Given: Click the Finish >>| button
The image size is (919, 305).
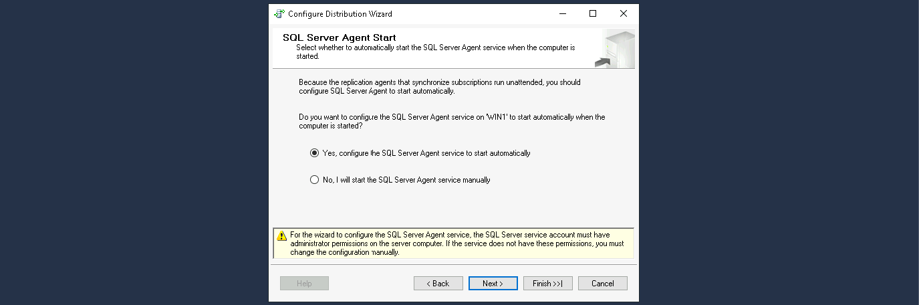Looking at the screenshot, I should pyautogui.click(x=547, y=284).
